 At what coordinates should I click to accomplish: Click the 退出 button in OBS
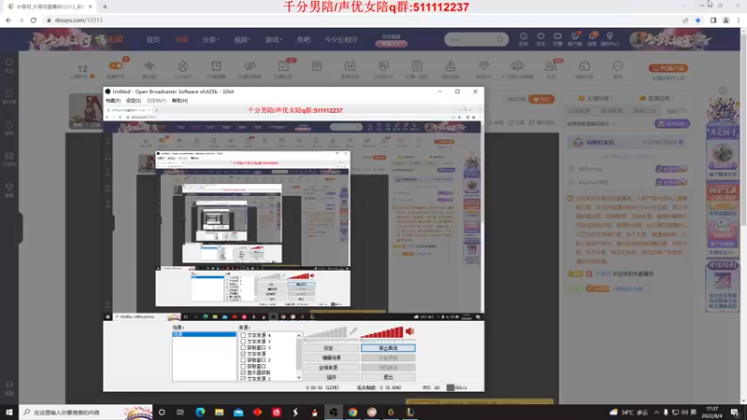(x=388, y=377)
